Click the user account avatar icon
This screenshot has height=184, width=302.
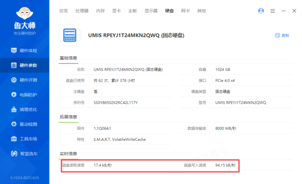(261, 11)
